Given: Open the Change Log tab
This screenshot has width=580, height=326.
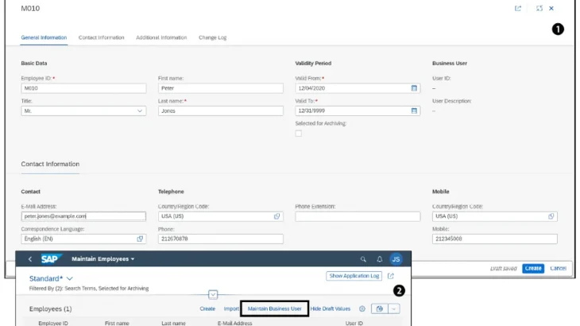Looking at the screenshot, I should [x=212, y=37].
